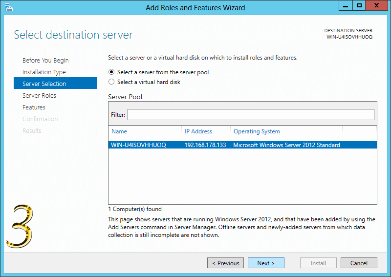Sort by the IP Address column header

[198, 131]
